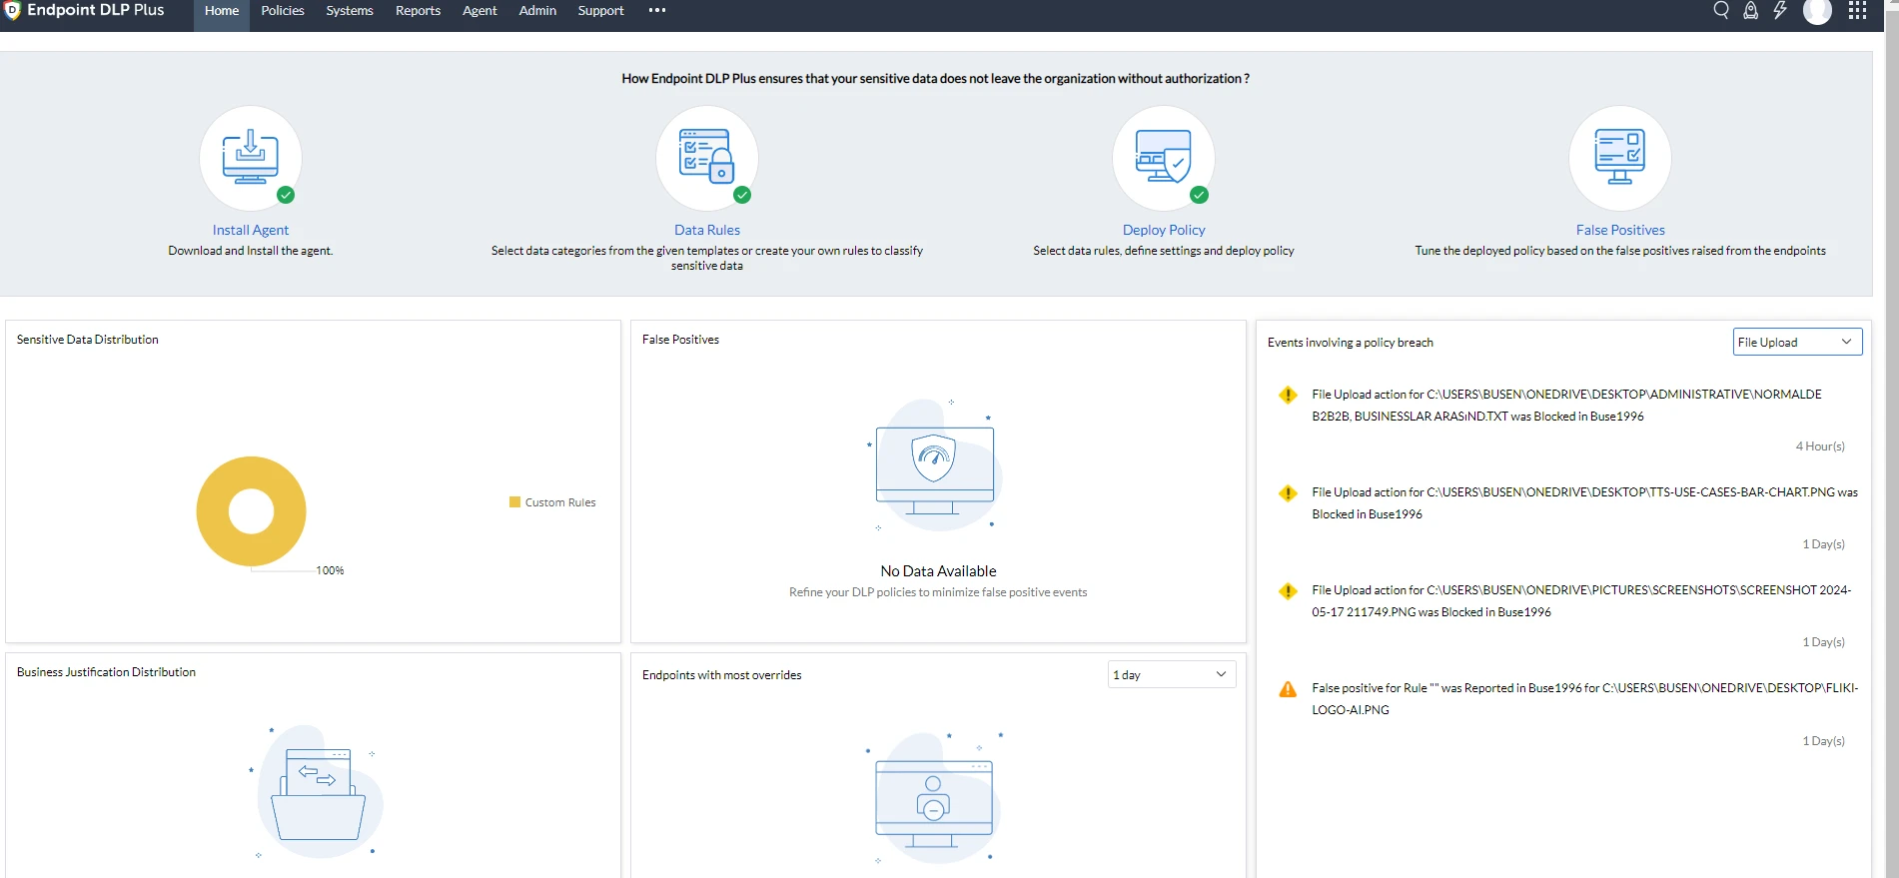This screenshot has height=878, width=1899.
Task: Open the Policies menu
Action: tap(283, 11)
